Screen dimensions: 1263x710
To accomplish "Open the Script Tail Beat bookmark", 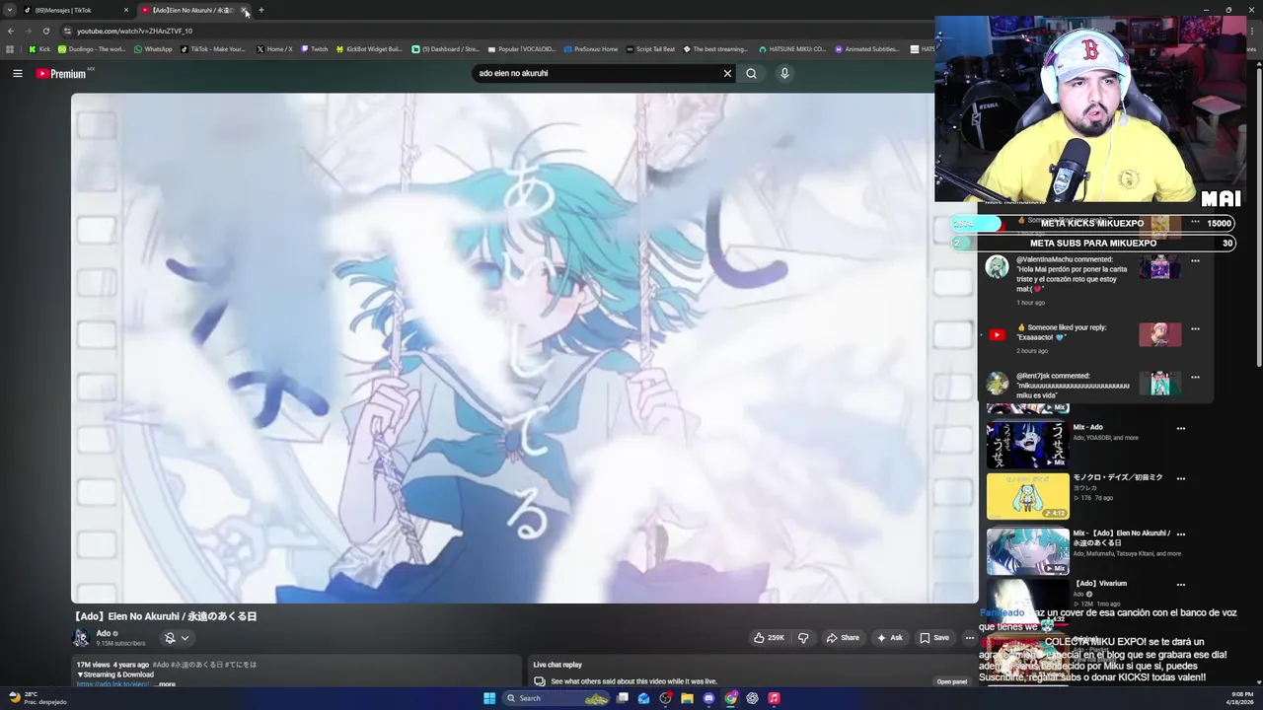I will (650, 49).
